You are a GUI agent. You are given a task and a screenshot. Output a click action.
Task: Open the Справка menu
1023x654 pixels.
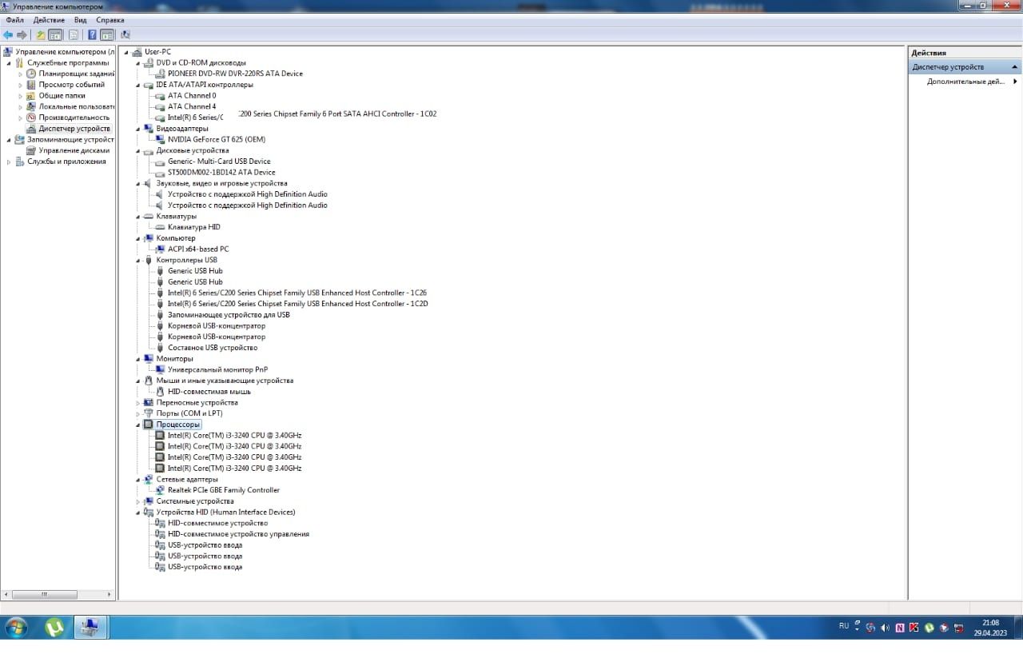pos(110,20)
